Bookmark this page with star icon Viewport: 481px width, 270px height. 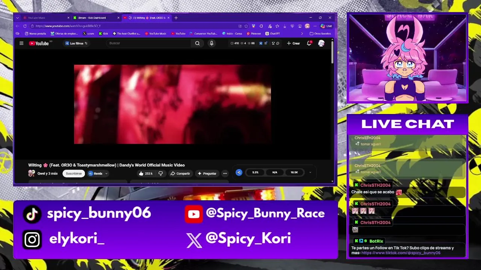click(x=246, y=26)
